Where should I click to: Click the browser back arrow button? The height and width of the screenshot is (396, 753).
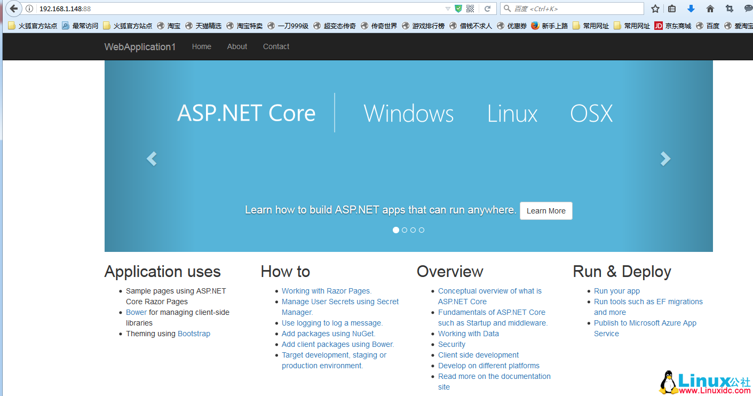pyautogui.click(x=14, y=9)
